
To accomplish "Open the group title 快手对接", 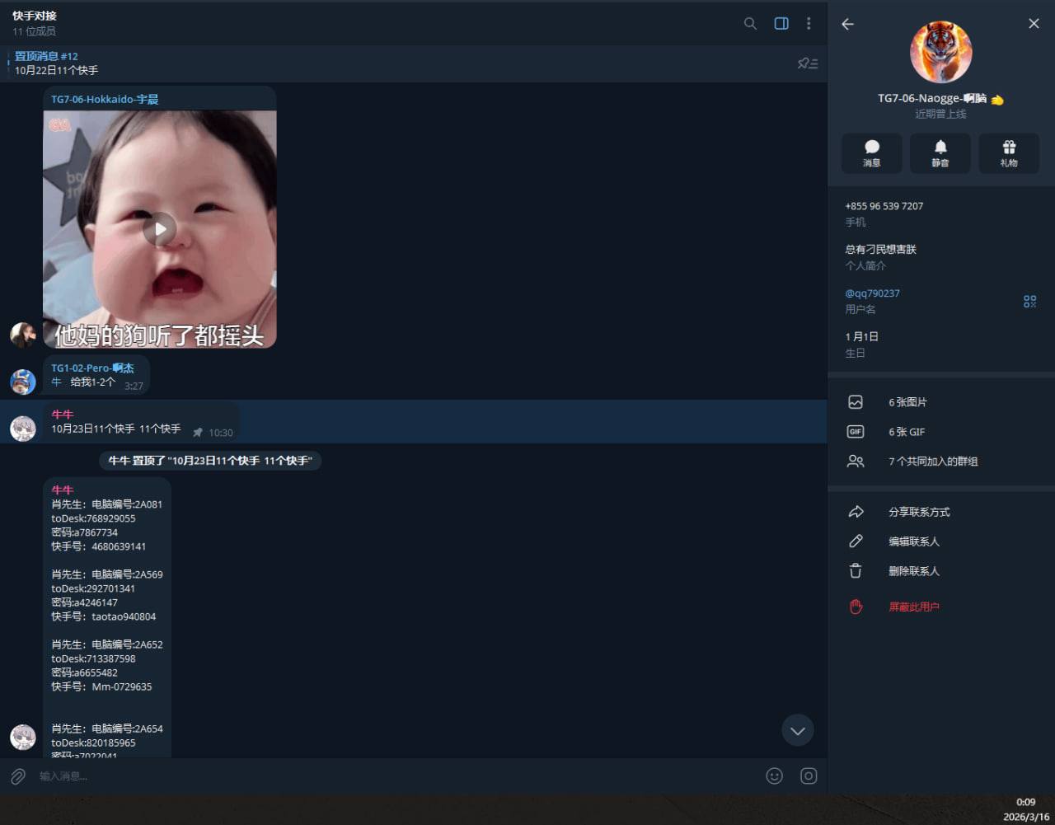I will pos(35,16).
